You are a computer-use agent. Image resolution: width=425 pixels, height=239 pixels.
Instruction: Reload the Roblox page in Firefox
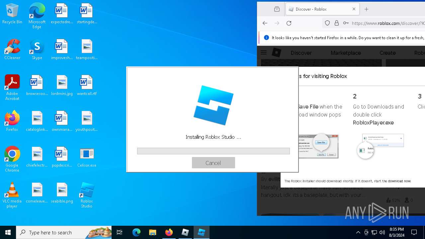coord(289,23)
